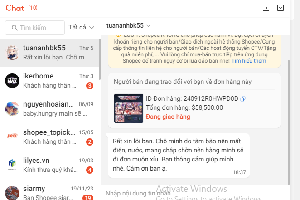This screenshot has width=300, height=200.
Task: Select the tuananhbk55 conversation
Action: coord(49,53)
